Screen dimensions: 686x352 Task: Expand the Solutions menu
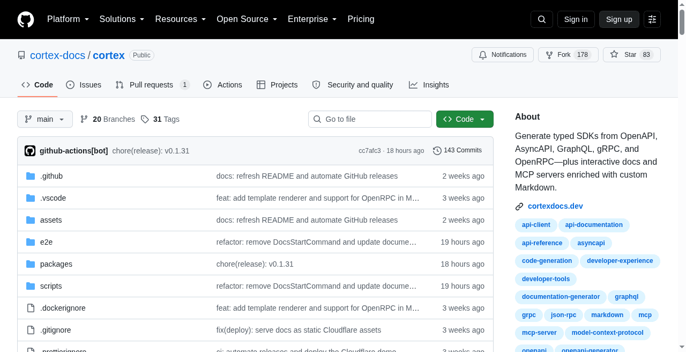[x=122, y=19]
